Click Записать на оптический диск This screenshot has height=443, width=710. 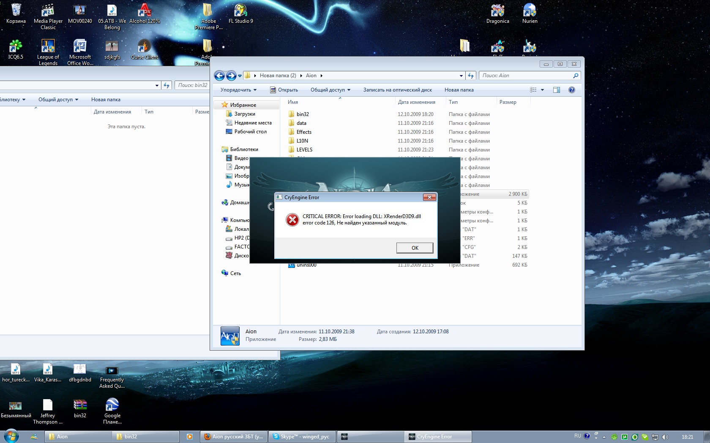pos(397,90)
